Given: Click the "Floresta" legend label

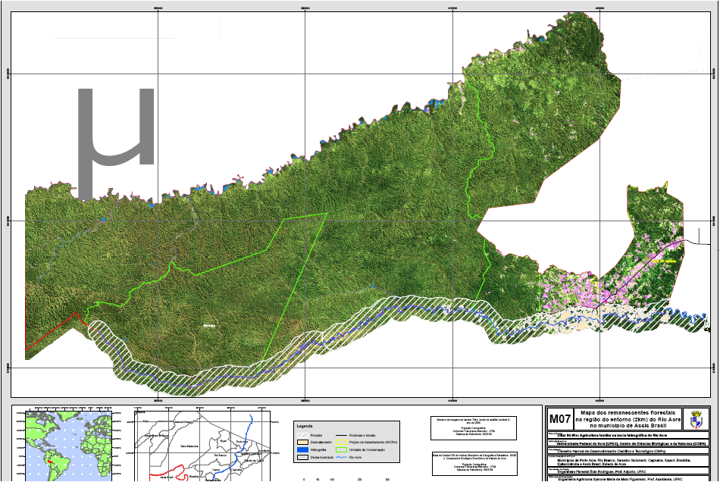Looking at the screenshot, I should click(x=316, y=435).
